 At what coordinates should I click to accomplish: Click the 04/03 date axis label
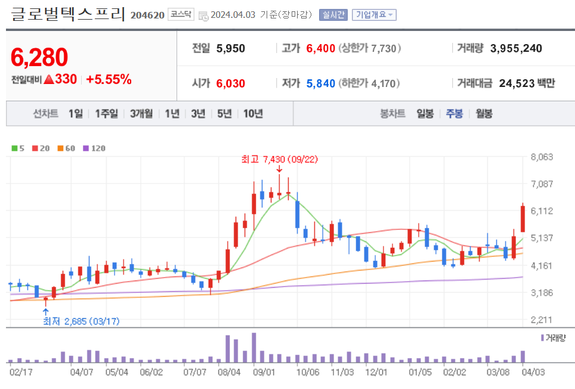(x=533, y=372)
